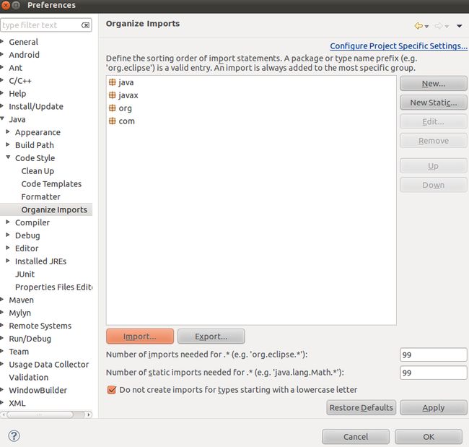This screenshot has width=469, height=447.
Task: Close the Preferences window
Action: coord(6,5)
